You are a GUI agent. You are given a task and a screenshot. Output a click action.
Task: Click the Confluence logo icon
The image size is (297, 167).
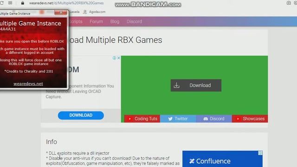192,161
